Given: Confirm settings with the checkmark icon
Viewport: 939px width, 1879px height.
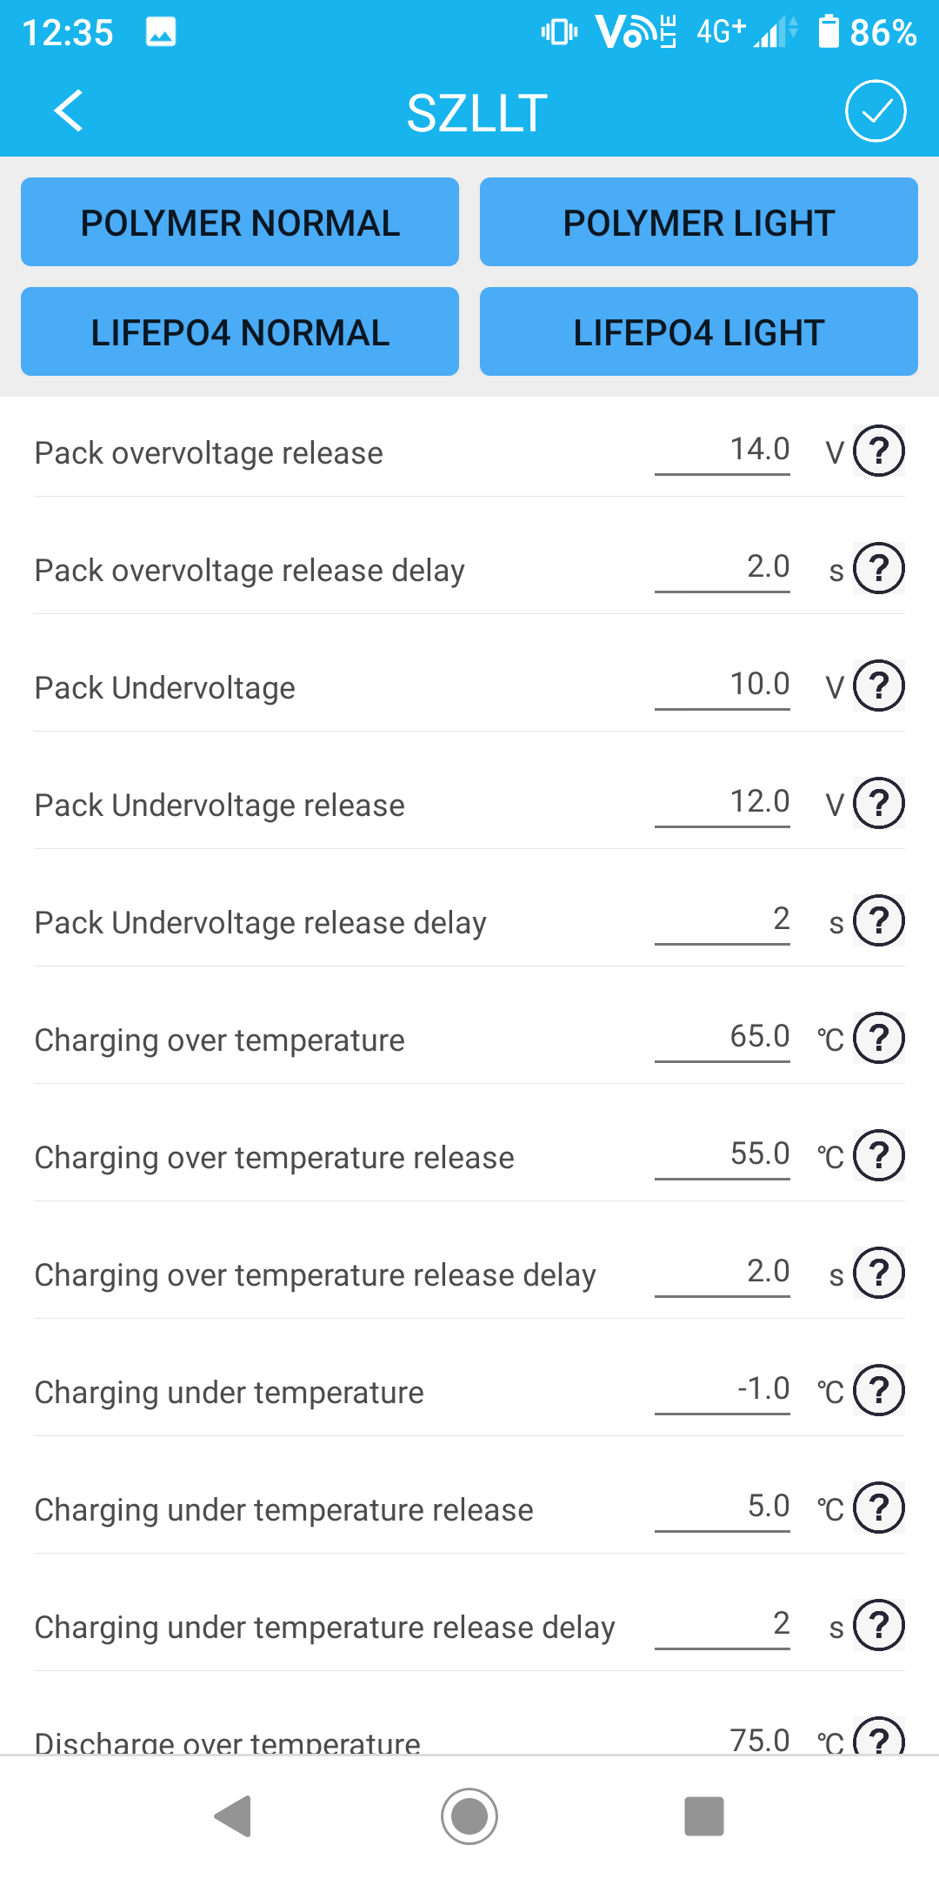Looking at the screenshot, I should [x=876, y=111].
